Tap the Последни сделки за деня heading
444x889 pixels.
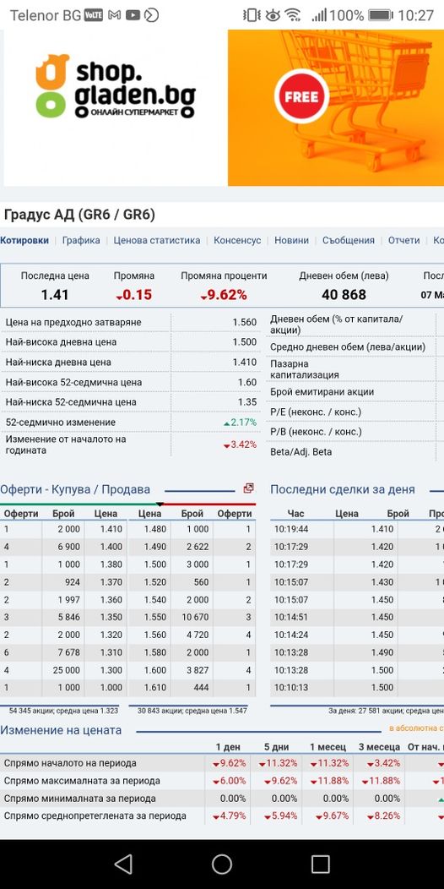click(x=343, y=490)
